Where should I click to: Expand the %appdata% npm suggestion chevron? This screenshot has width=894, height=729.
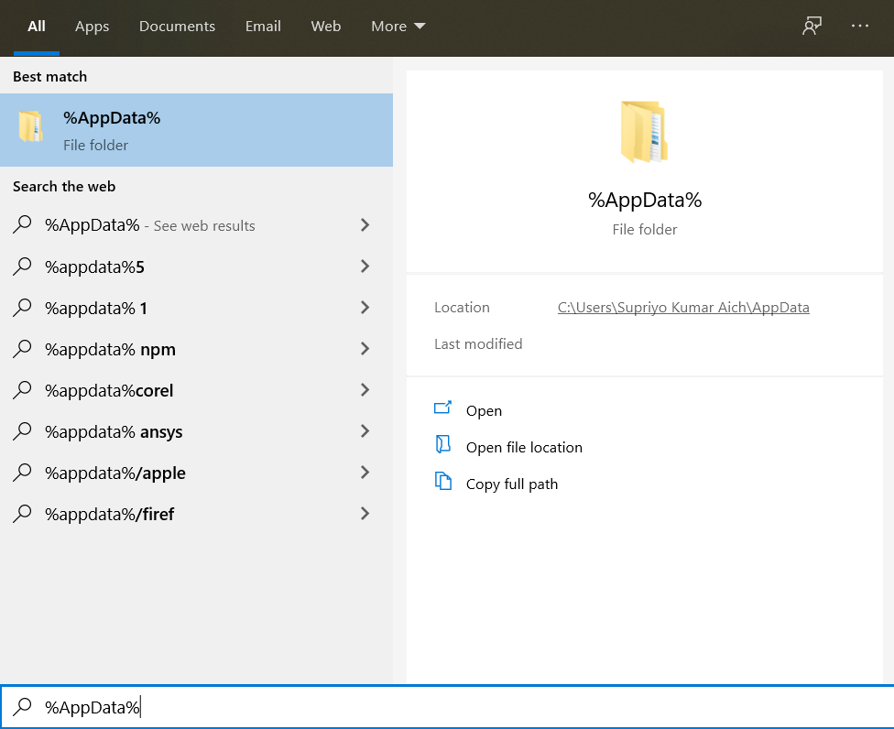365,349
